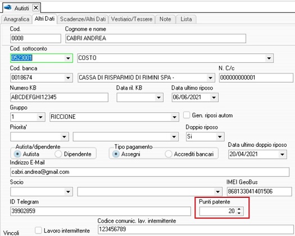
Task: Enable Gen. riposi autom checkbox
Action: (187, 115)
